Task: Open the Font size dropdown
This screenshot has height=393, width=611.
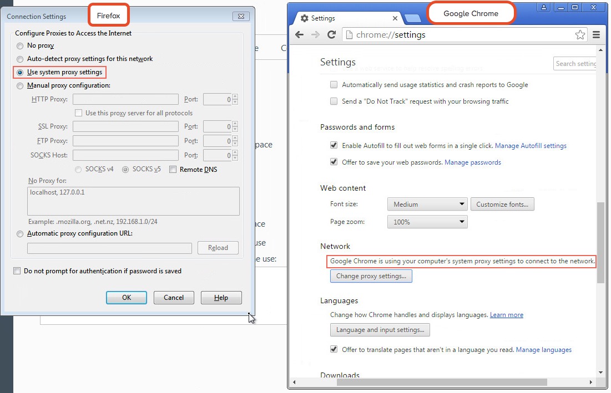Action: point(427,205)
